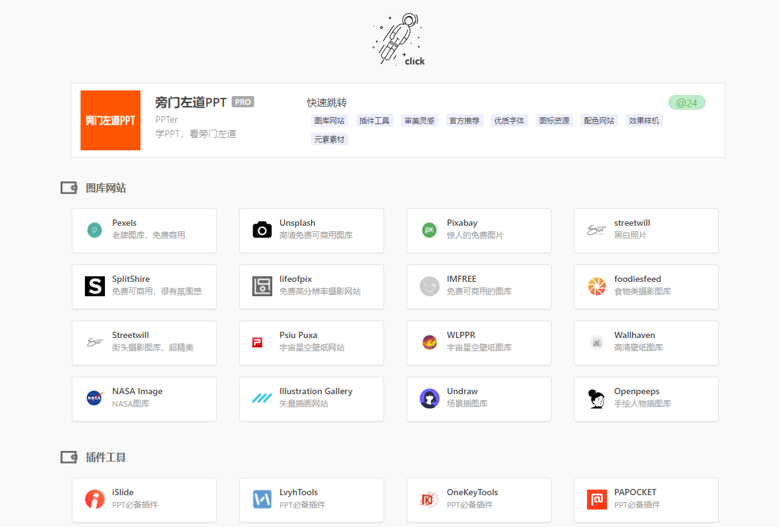Open the foodiesfeed link title
The height and width of the screenshot is (527, 780).
pos(638,279)
